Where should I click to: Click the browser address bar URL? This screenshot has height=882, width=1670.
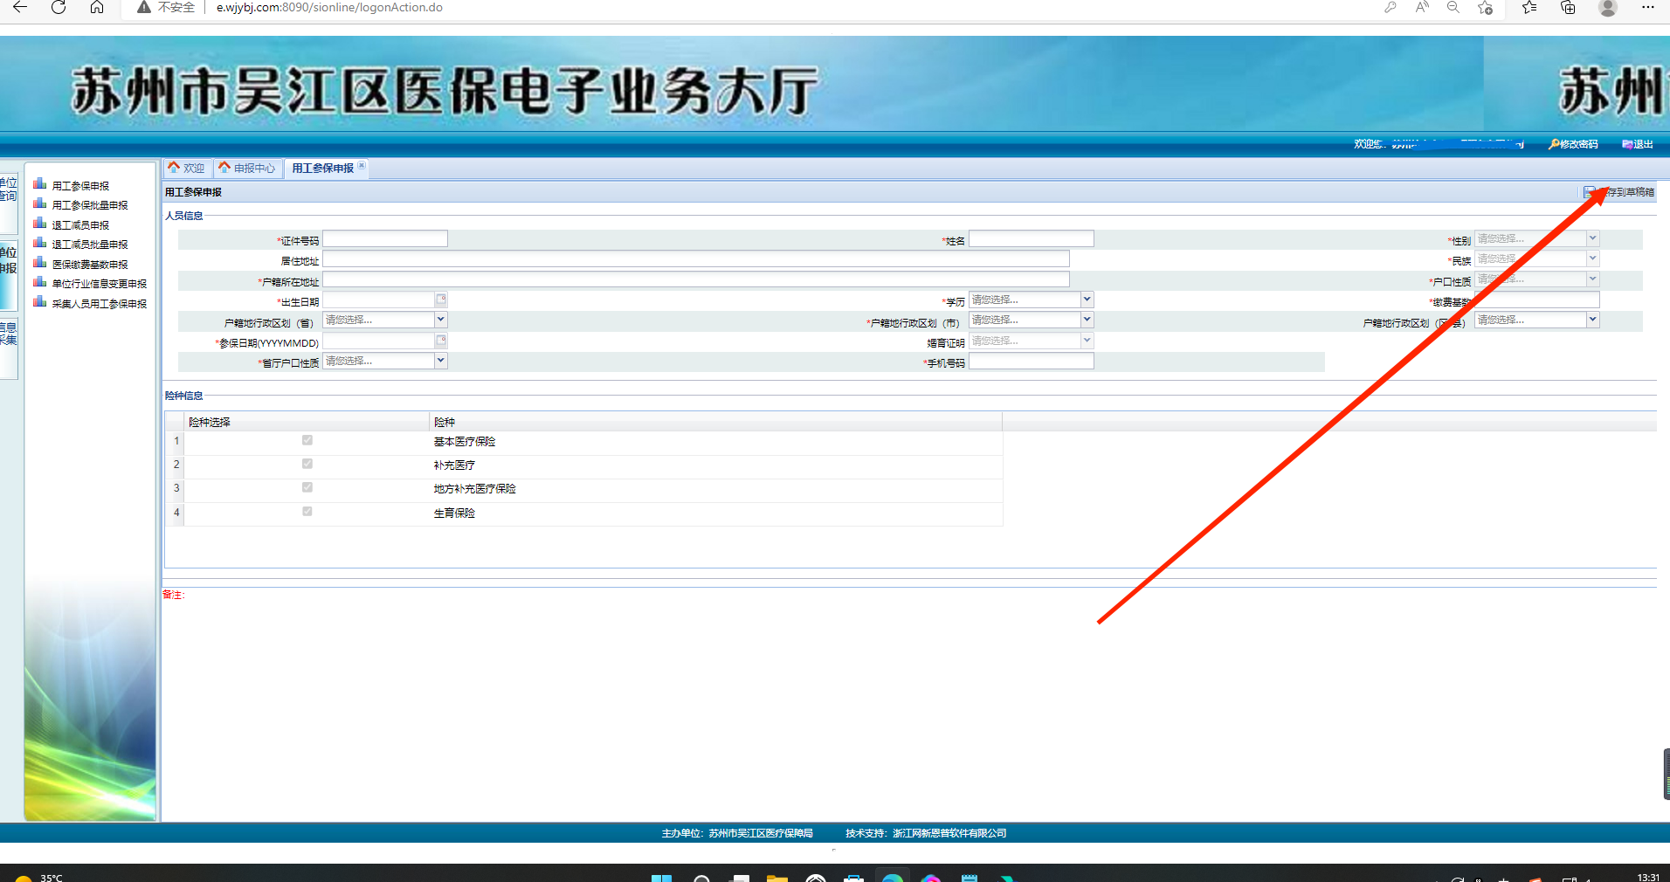pos(329,7)
